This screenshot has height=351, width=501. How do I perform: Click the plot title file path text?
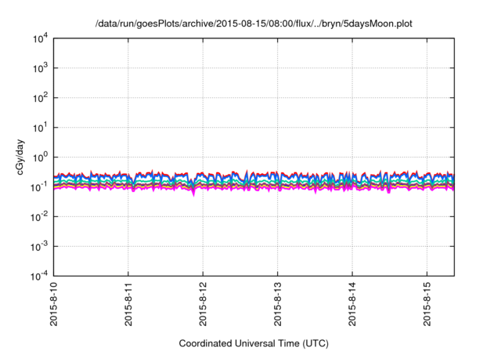pyautogui.click(x=254, y=24)
